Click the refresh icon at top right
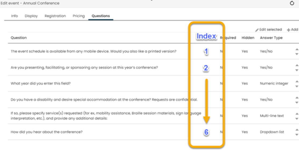This screenshot has width=299, height=150. tap(292, 3)
